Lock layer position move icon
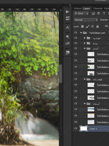Image resolution: width=109 pixels, height=146 pixels. [x=92, y=26]
